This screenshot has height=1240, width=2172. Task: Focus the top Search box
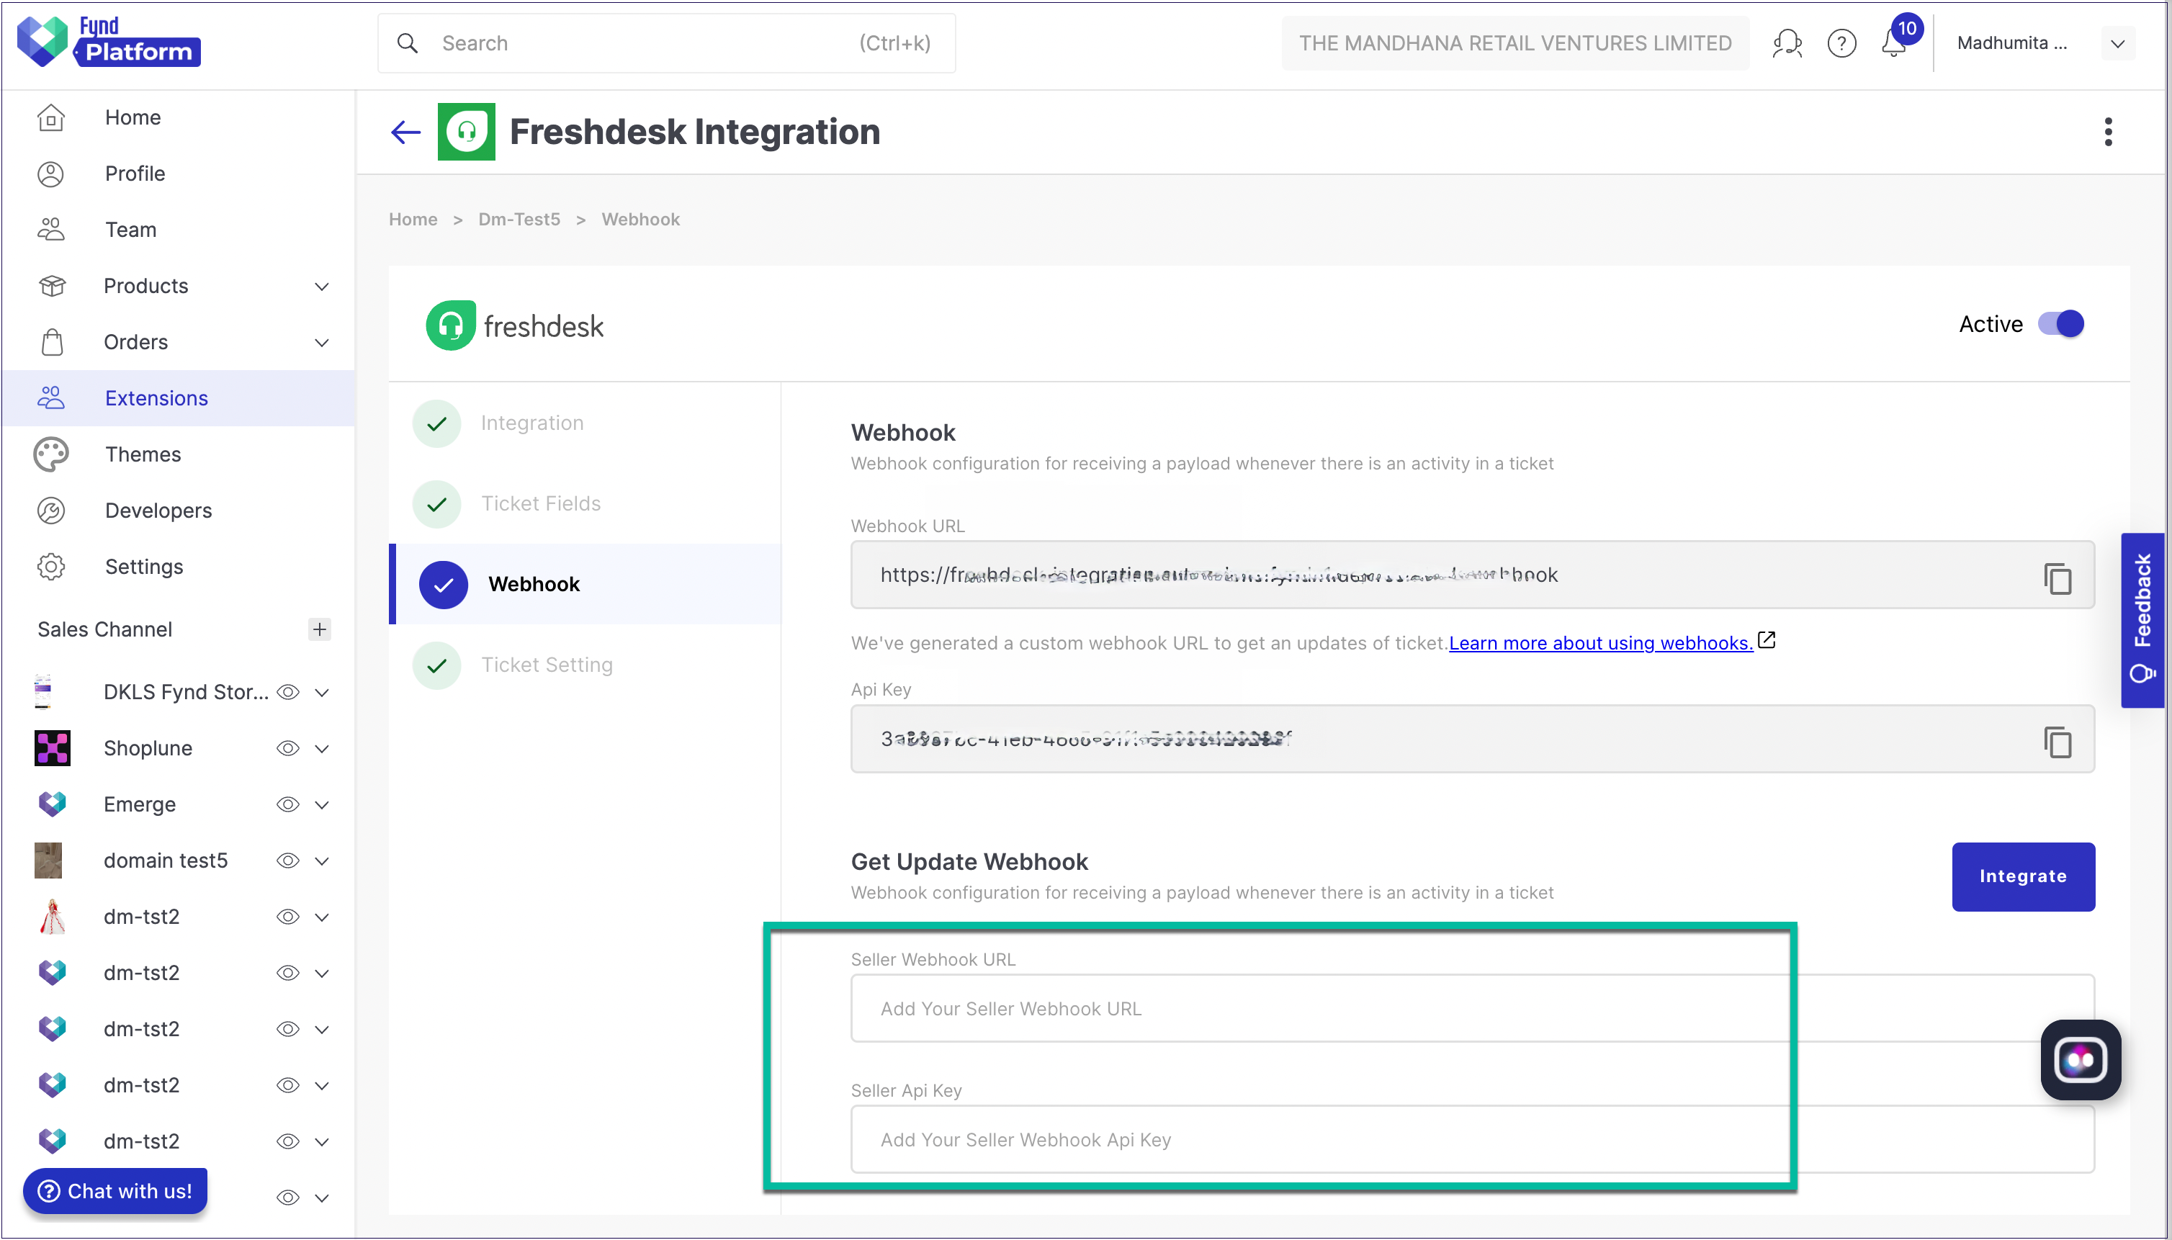(666, 42)
